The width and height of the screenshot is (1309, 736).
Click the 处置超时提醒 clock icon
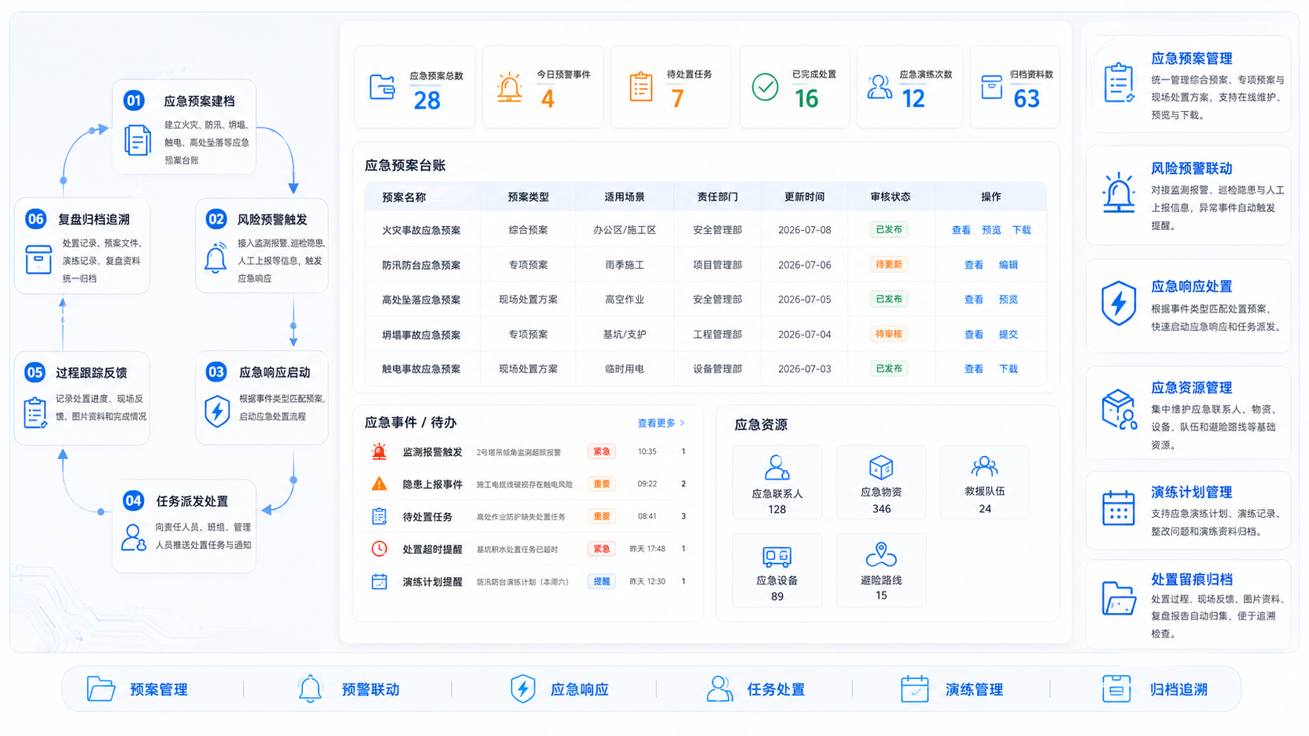point(379,549)
